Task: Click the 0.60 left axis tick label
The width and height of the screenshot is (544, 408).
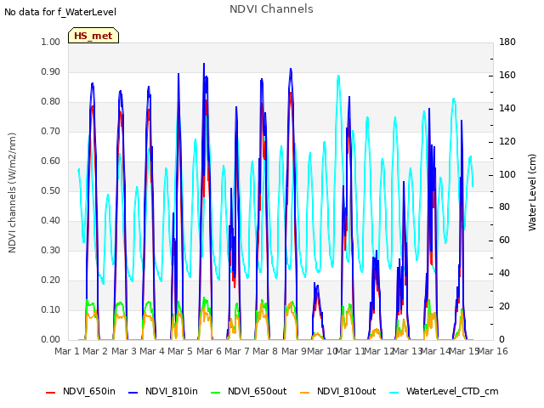Action: pos(51,161)
